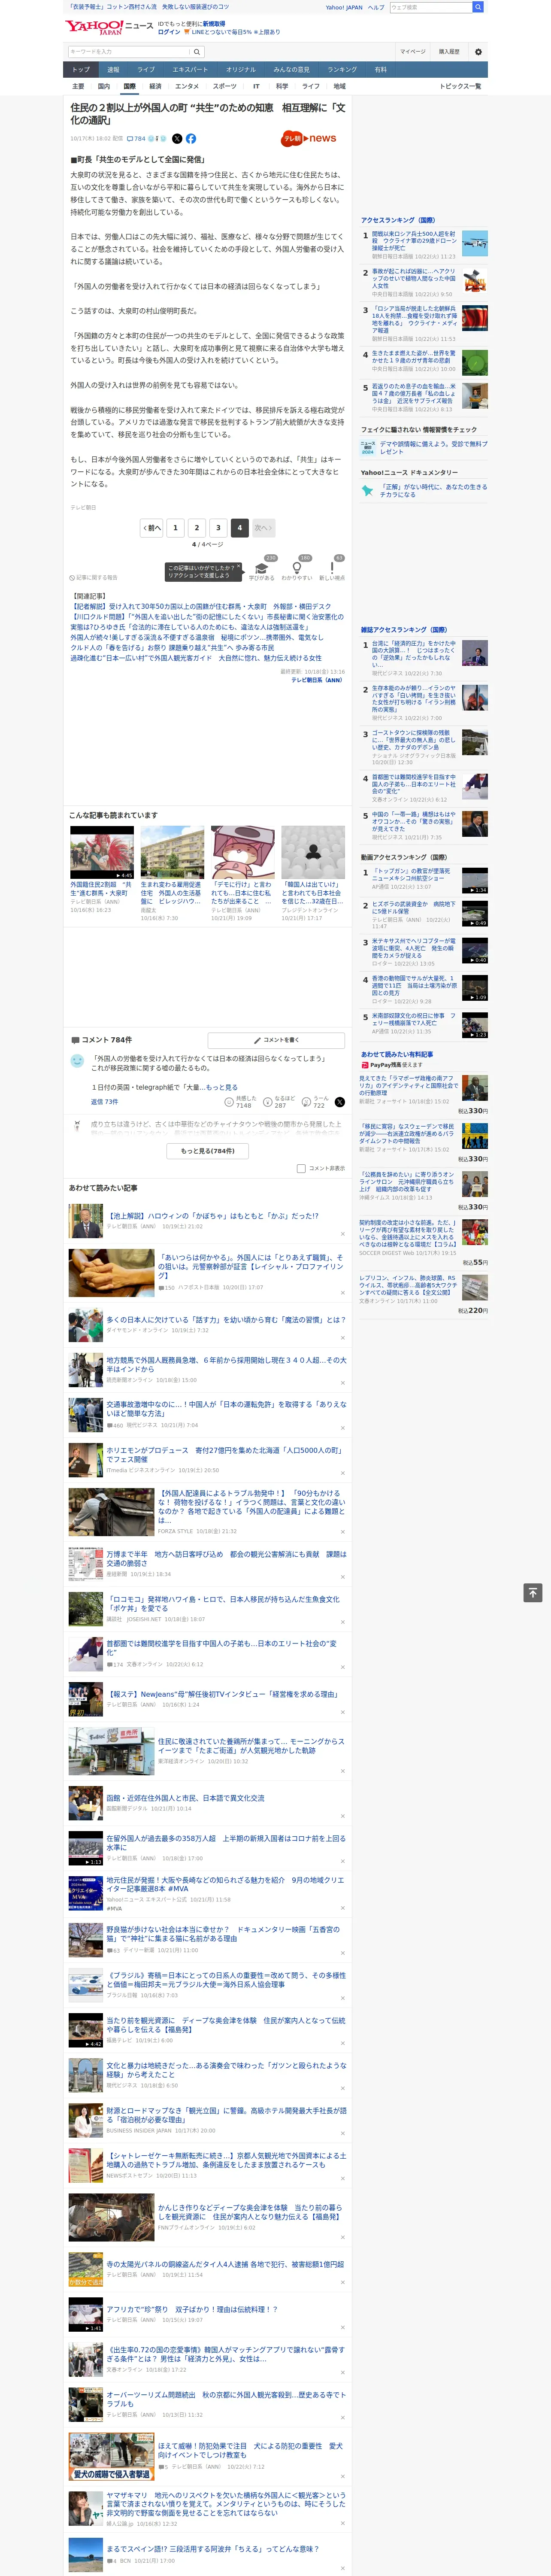Open the エンタメ category
This screenshot has width=551, height=2576.
coord(187,86)
